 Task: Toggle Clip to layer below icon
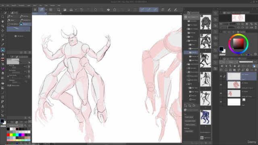click(222, 66)
